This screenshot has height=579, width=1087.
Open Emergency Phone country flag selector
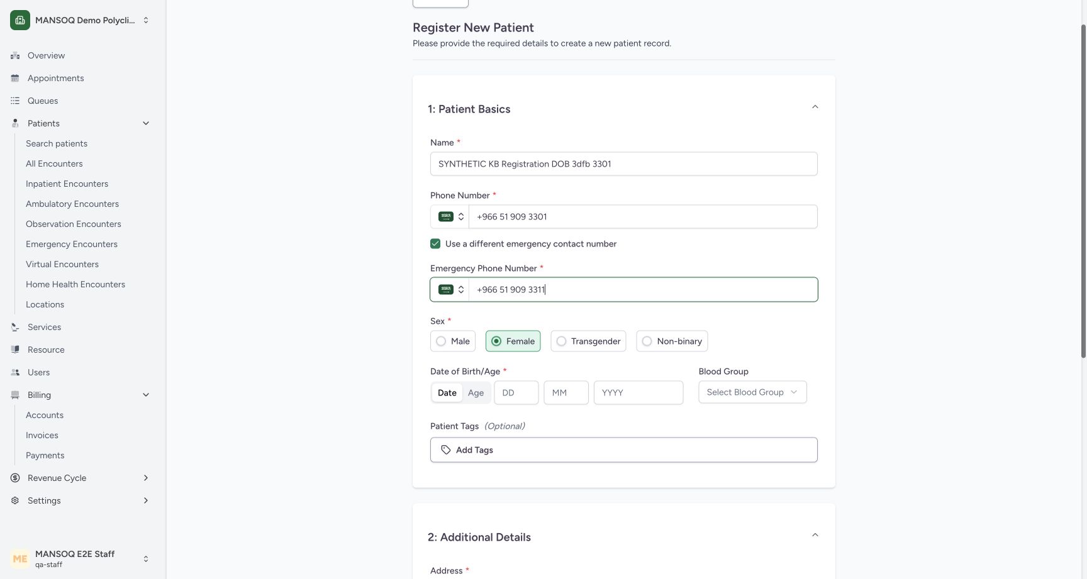450,290
